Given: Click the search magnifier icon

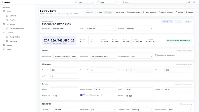Looking at the screenshot, I should click(x=123, y=2).
